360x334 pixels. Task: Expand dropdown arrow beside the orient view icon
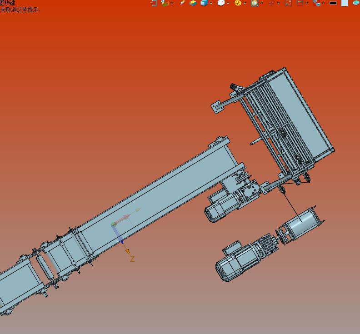(x=171, y=3)
